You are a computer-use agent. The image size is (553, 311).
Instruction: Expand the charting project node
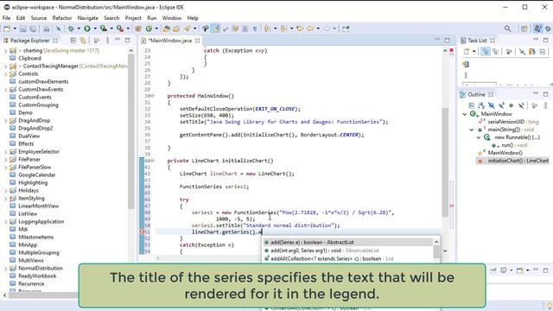click(x=5, y=51)
